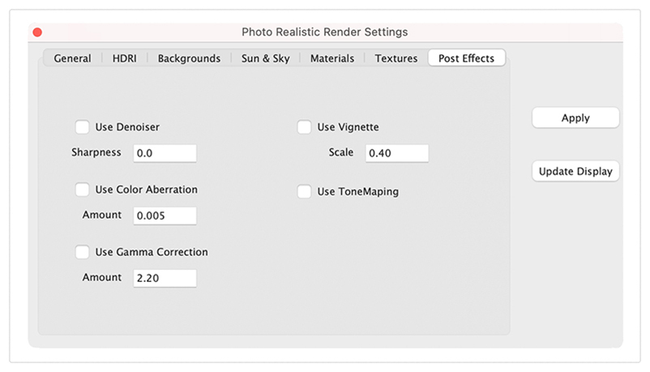
Task: Enable the Use Vignette checkbox
Action: point(304,127)
